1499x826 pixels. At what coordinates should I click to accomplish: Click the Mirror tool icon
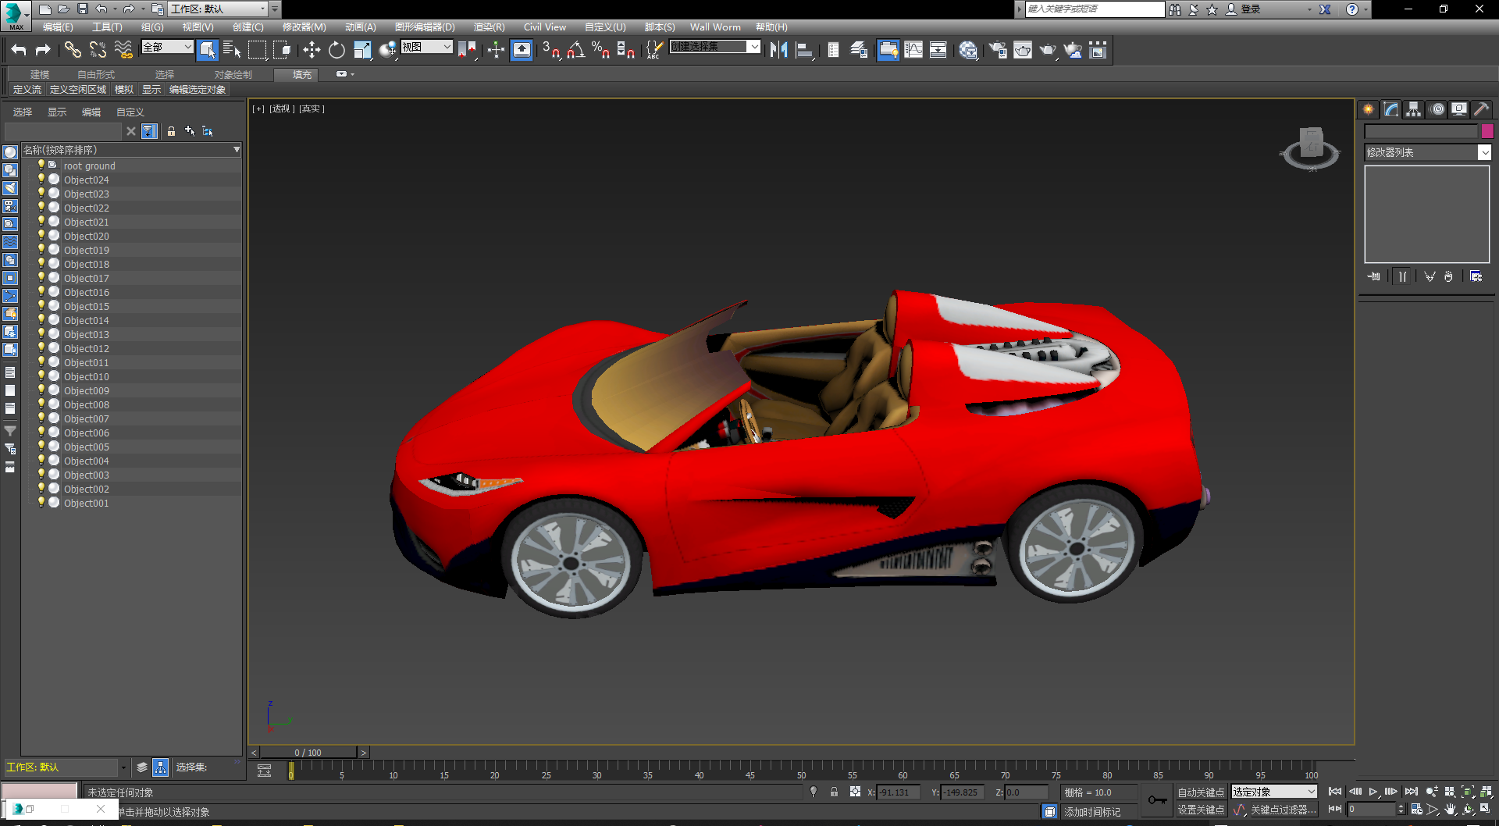click(778, 51)
